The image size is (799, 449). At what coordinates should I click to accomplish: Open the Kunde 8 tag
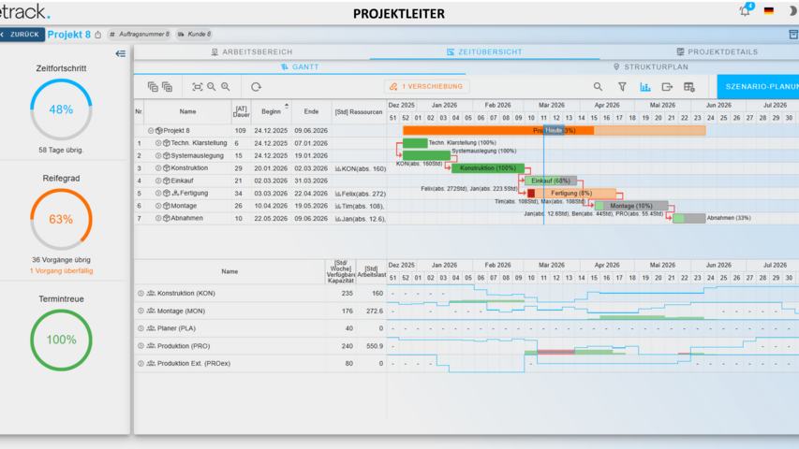click(x=194, y=34)
